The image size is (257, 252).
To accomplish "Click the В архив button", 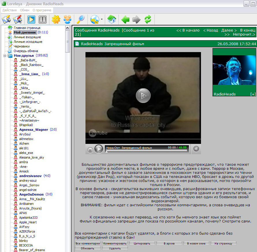I will click(x=169, y=243).
